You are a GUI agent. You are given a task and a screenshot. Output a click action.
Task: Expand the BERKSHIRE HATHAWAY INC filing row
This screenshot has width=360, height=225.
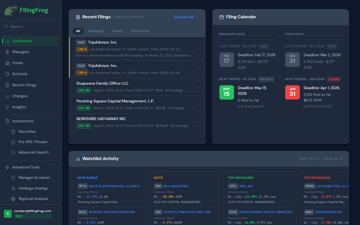point(197,122)
